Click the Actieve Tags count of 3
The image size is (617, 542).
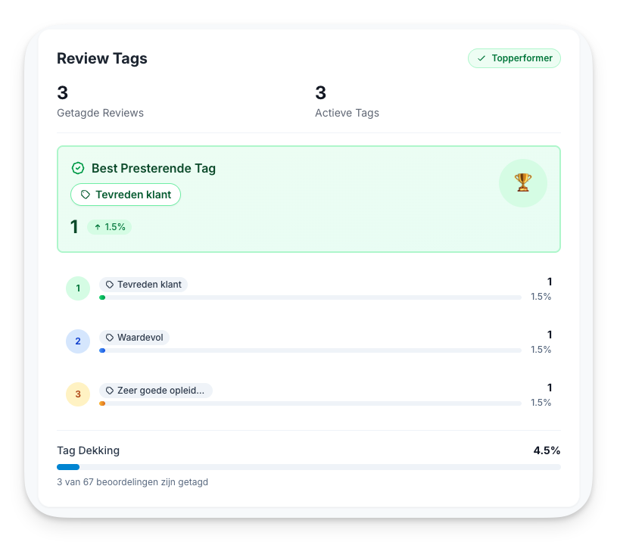[x=320, y=93]
